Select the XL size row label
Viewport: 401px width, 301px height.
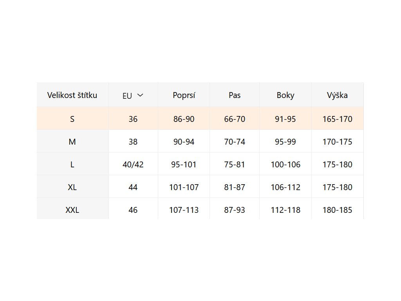[x=72, y=187]
